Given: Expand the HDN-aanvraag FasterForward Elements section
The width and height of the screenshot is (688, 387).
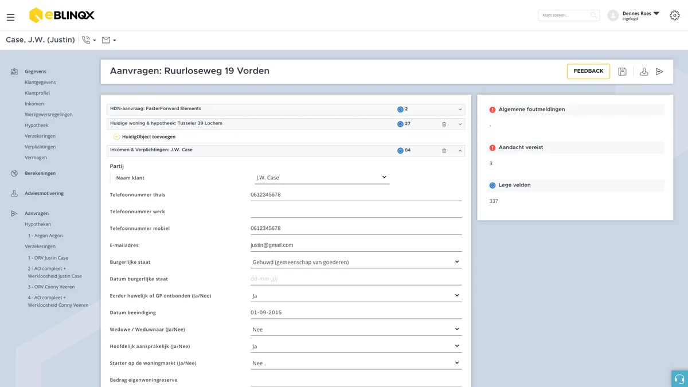Looking at the screenshot, I should (x=460, y=110).
